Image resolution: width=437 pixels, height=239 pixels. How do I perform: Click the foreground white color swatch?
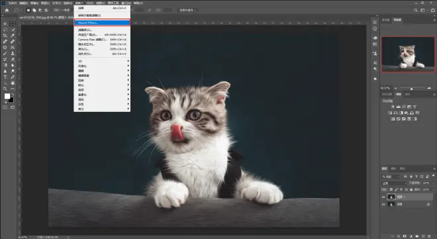point(7,97)
